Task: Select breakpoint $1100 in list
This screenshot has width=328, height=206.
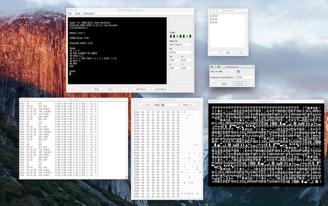Action: [x=214, y=16]
